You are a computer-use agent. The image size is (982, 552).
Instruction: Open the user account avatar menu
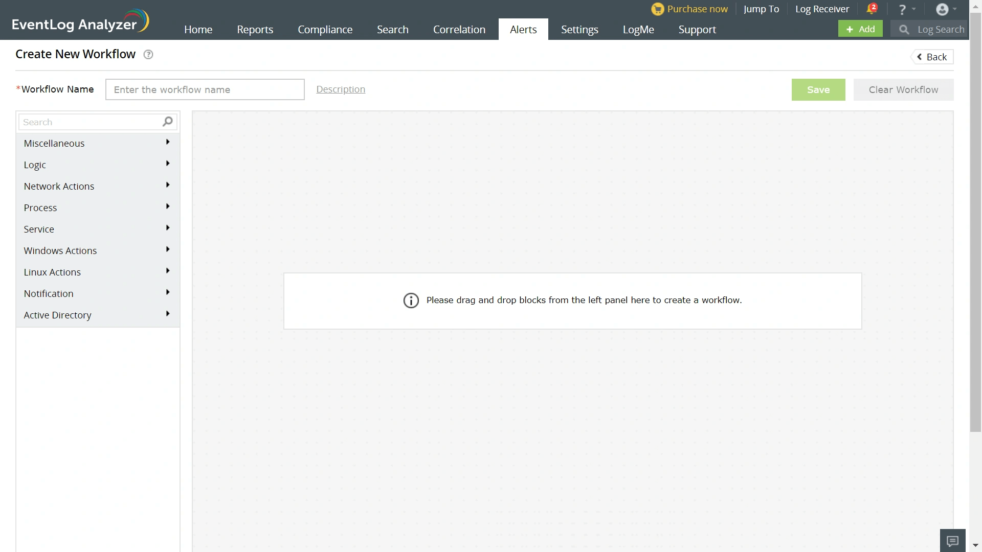pyautogui.click(x=942, y=9)
